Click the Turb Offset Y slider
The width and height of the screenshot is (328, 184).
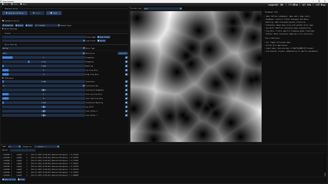point(44,115)
